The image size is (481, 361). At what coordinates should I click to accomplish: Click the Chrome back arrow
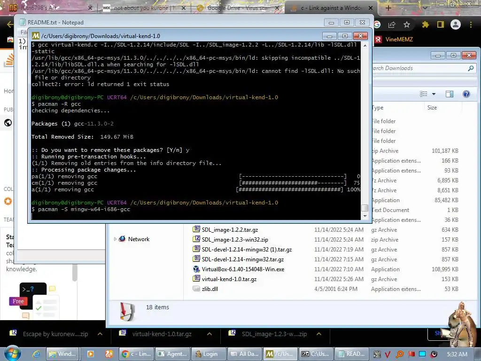[x=10, y=24]
